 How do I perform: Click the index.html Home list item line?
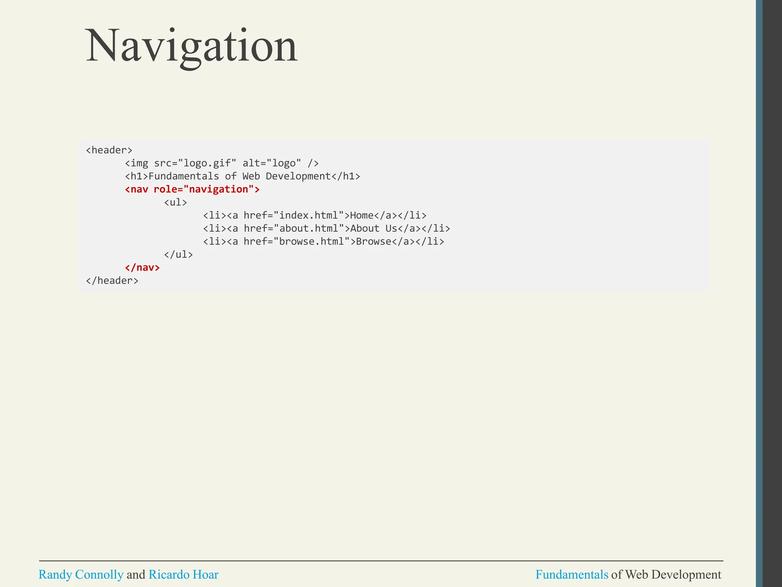pyautogui.click(x=315, y=216)
